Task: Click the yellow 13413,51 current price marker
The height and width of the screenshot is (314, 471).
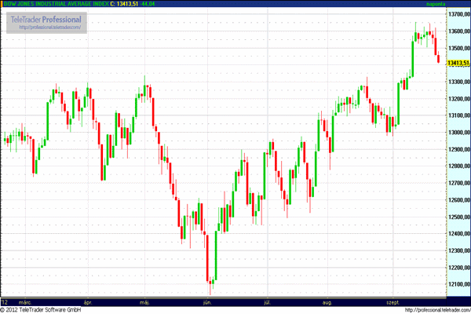Action: coord(458,63)
